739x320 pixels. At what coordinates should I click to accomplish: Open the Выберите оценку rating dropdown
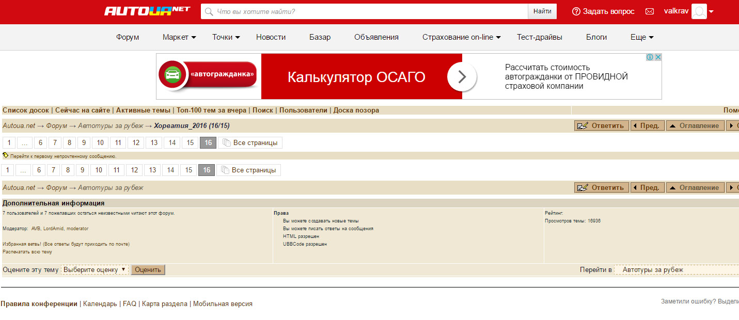[x=95, y=270]
